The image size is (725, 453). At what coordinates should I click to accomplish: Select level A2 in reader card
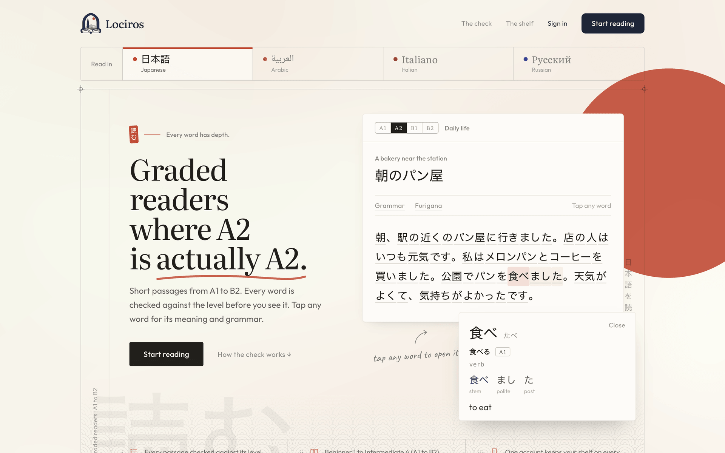click(x=398, y=128)
